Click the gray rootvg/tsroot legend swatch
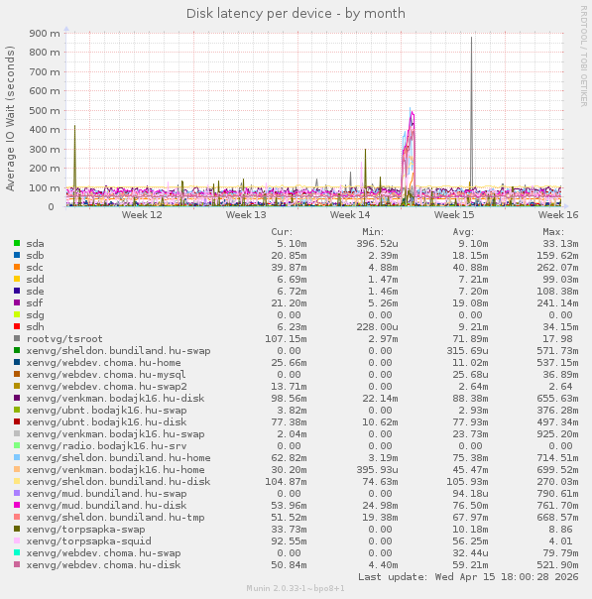The width and height of the screenshot is (592, 599). coord(17,338)
